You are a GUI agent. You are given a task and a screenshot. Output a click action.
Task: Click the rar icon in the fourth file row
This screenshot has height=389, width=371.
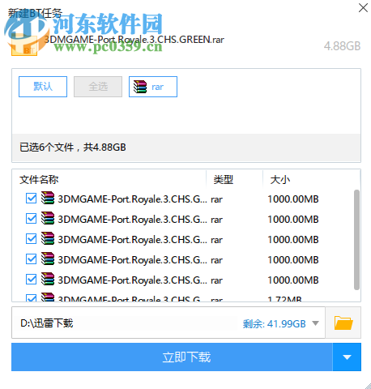pos(48,259)
